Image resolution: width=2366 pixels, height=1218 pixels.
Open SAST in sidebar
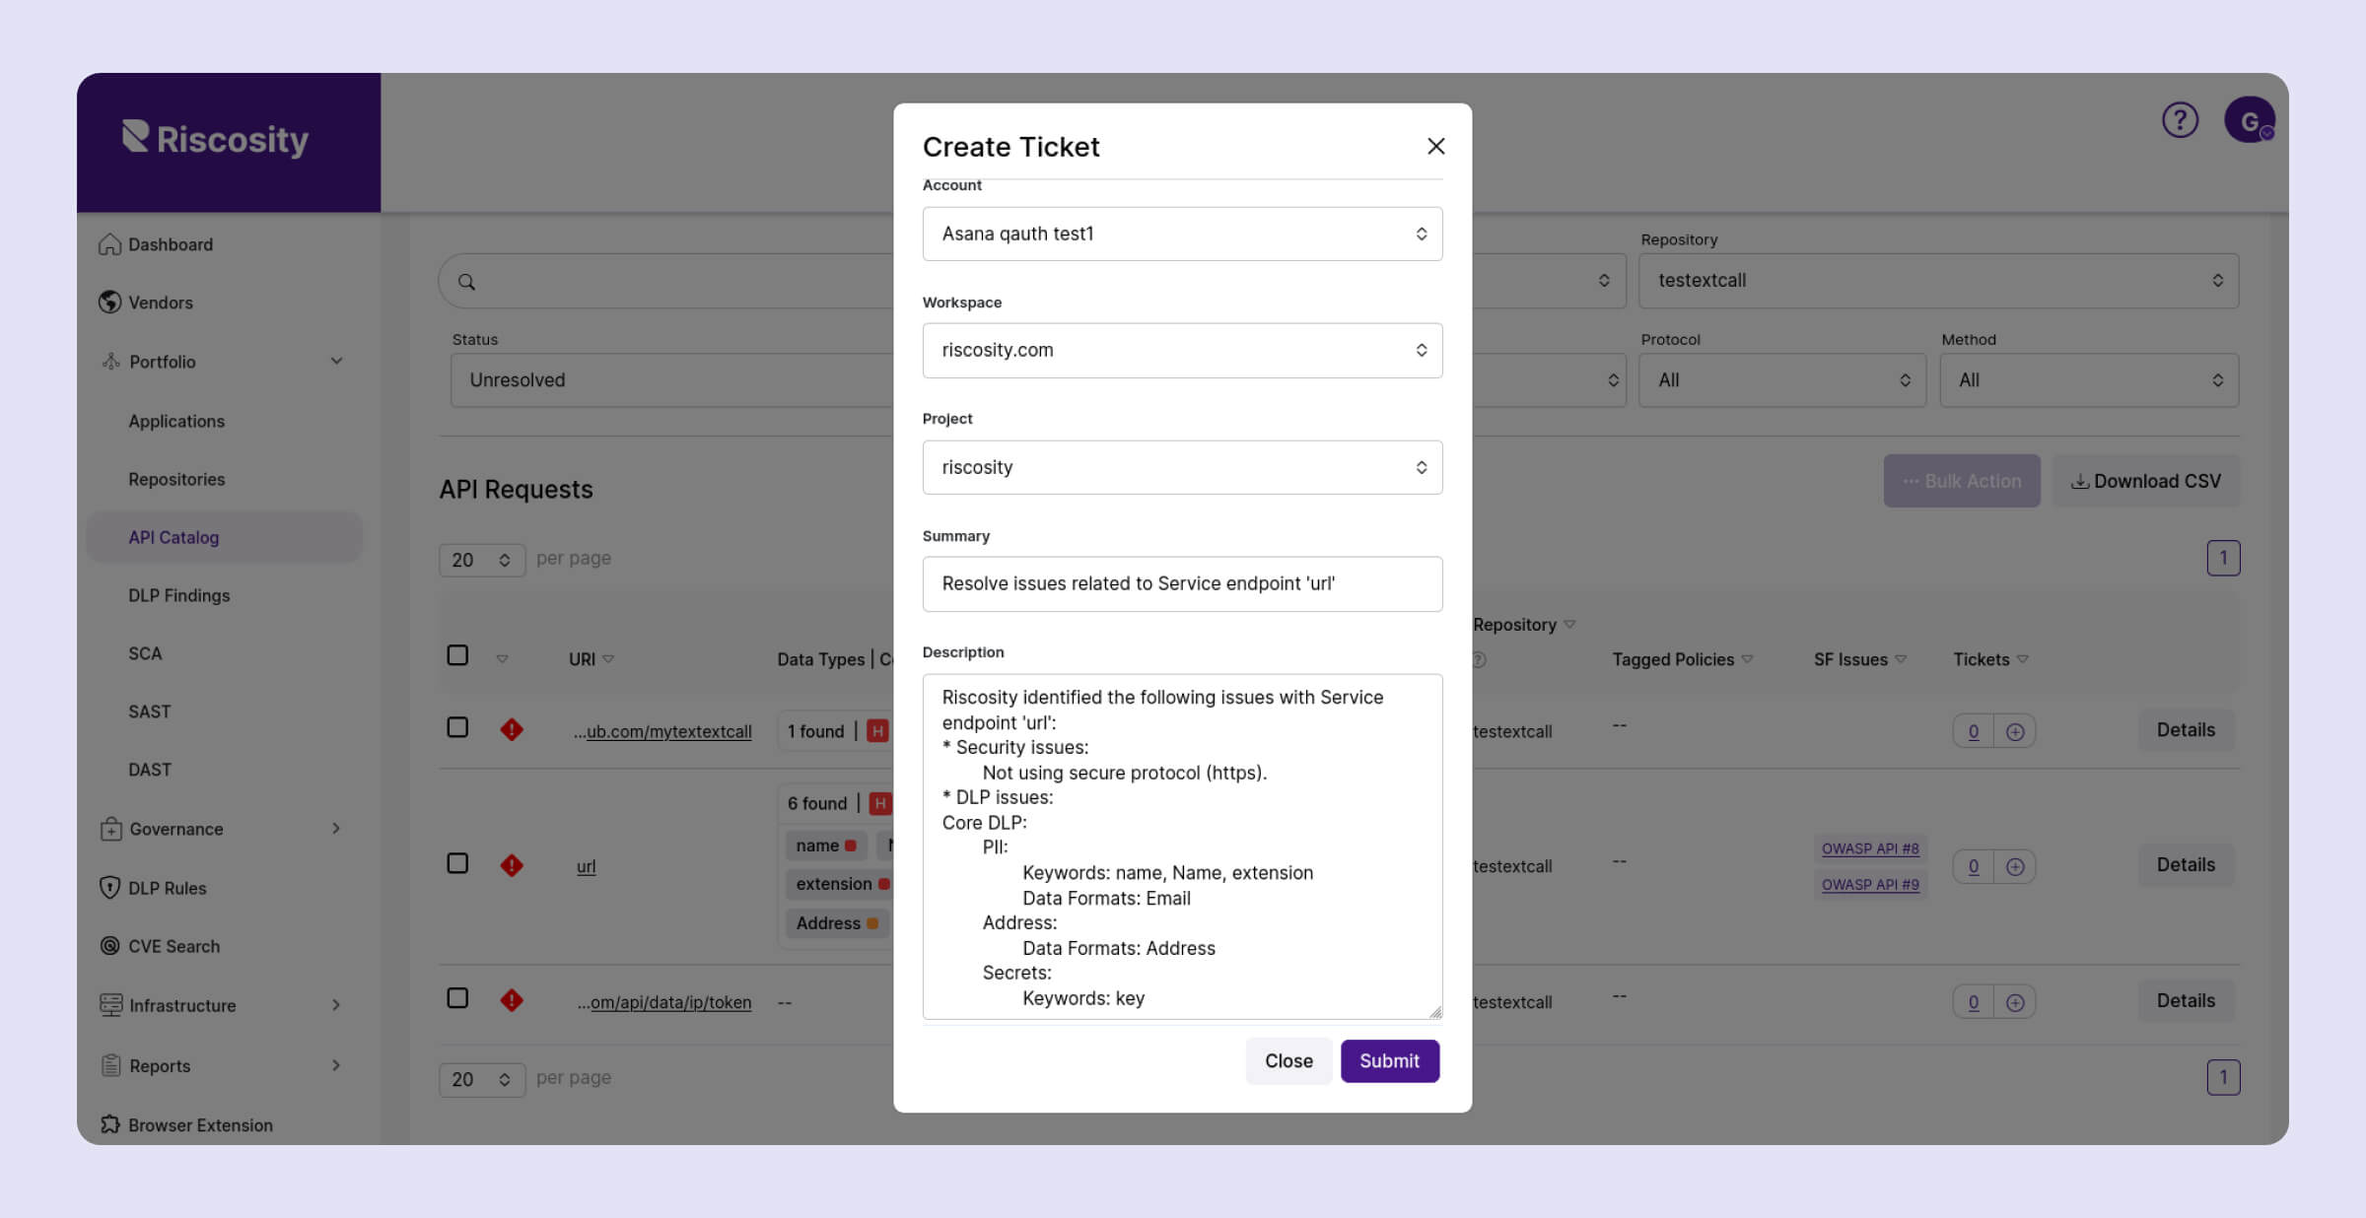149,711
